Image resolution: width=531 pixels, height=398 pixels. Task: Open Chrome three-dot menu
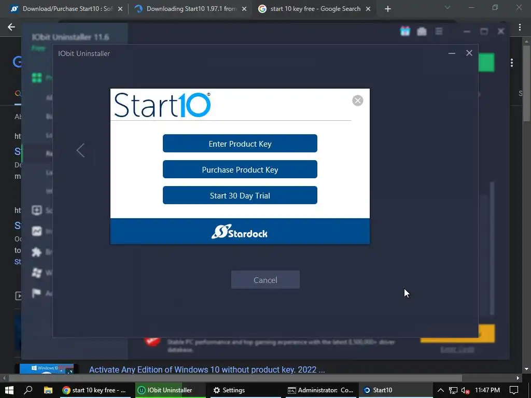click(x=520, y=27)
